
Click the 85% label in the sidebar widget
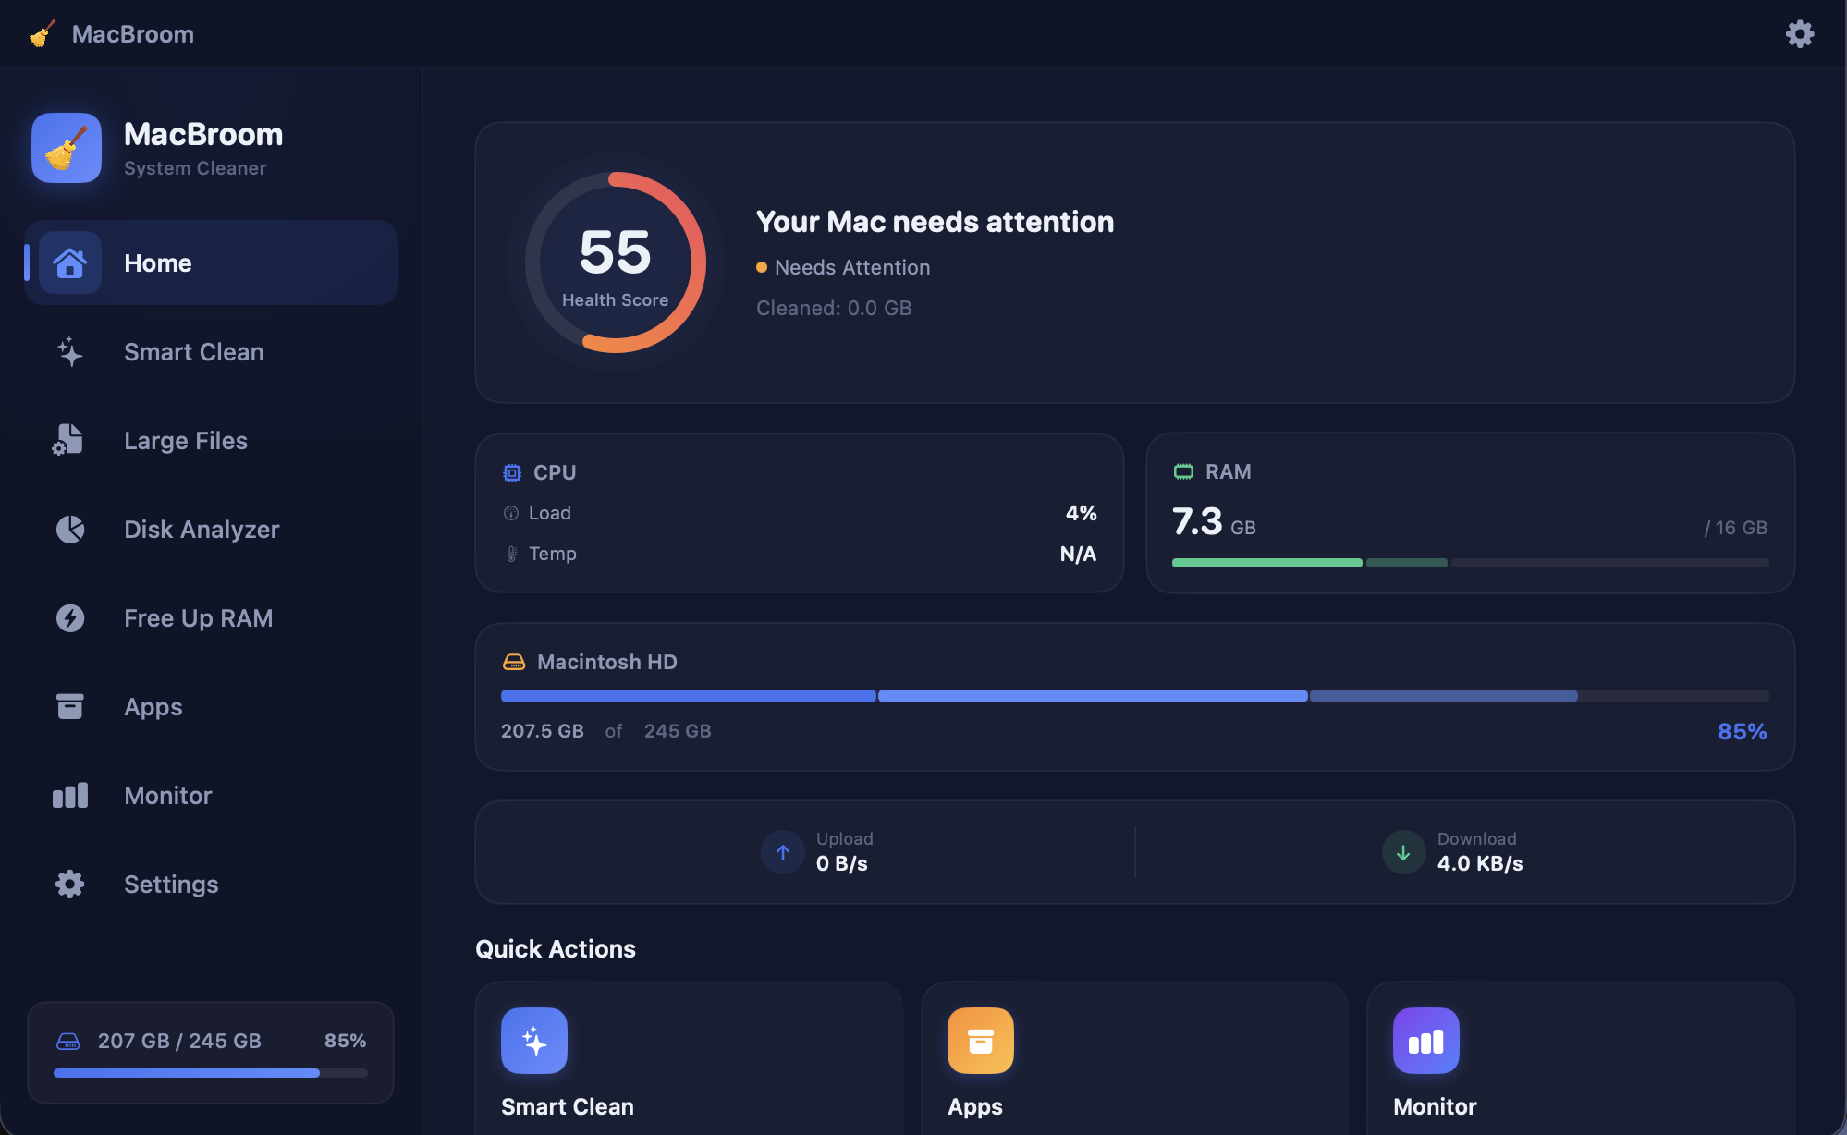346,1041
